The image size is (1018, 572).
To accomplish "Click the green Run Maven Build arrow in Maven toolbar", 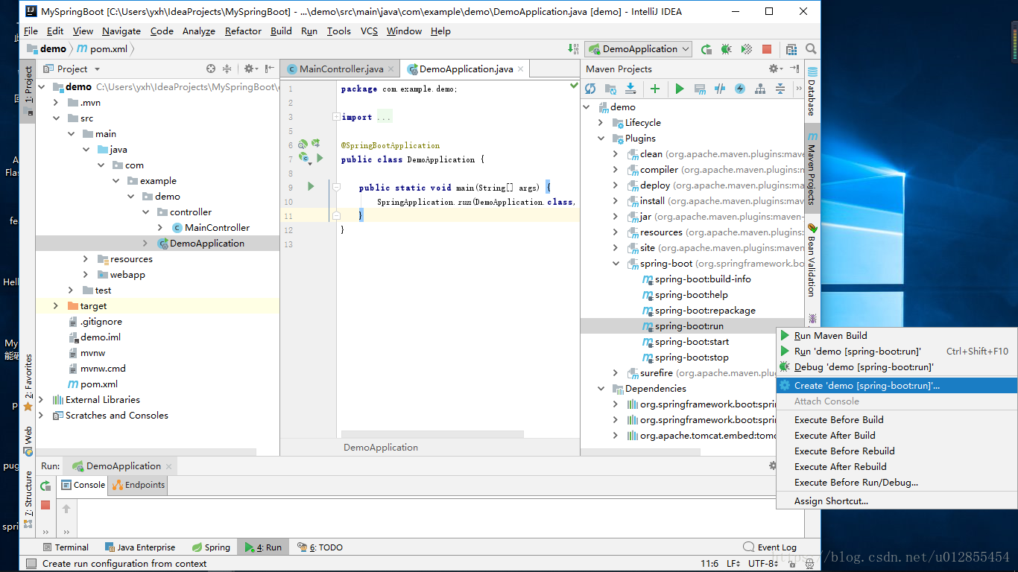I will click(x=679, y=89).
